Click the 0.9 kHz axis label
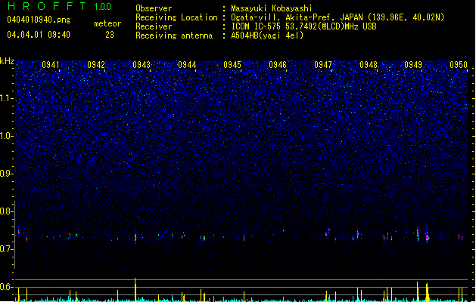 point(7,174)
